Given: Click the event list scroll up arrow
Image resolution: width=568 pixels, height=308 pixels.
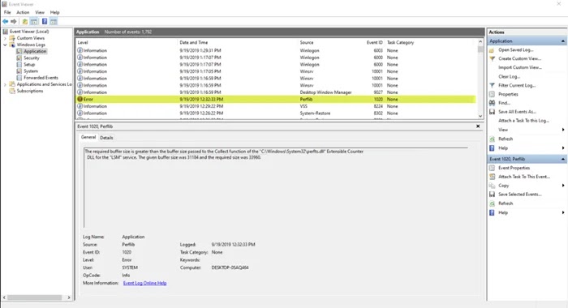Looking at the screenshot, I should (480, 42).
